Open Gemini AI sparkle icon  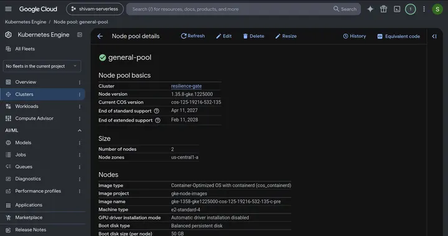point(370,9)
